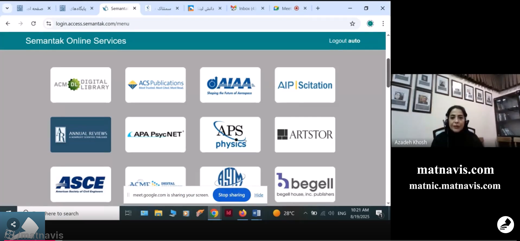Screen dimensions: 520x241
Task: Expand the tab search dropdown
Action: (x=7, y=8)
